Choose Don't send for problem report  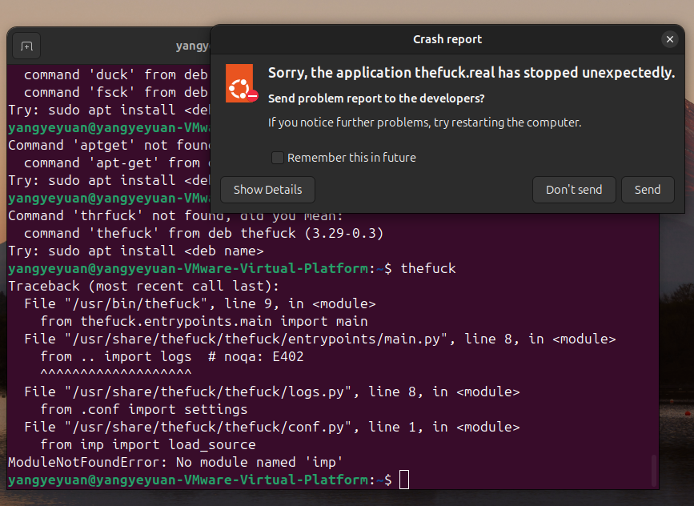click(x=574, y=190)
